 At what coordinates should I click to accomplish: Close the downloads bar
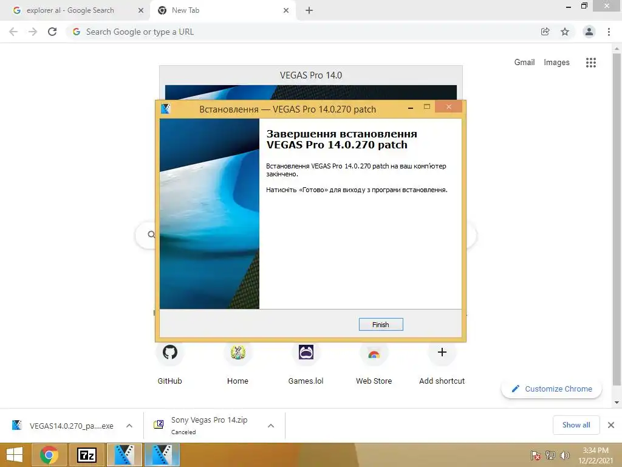[x=611, y=425]
